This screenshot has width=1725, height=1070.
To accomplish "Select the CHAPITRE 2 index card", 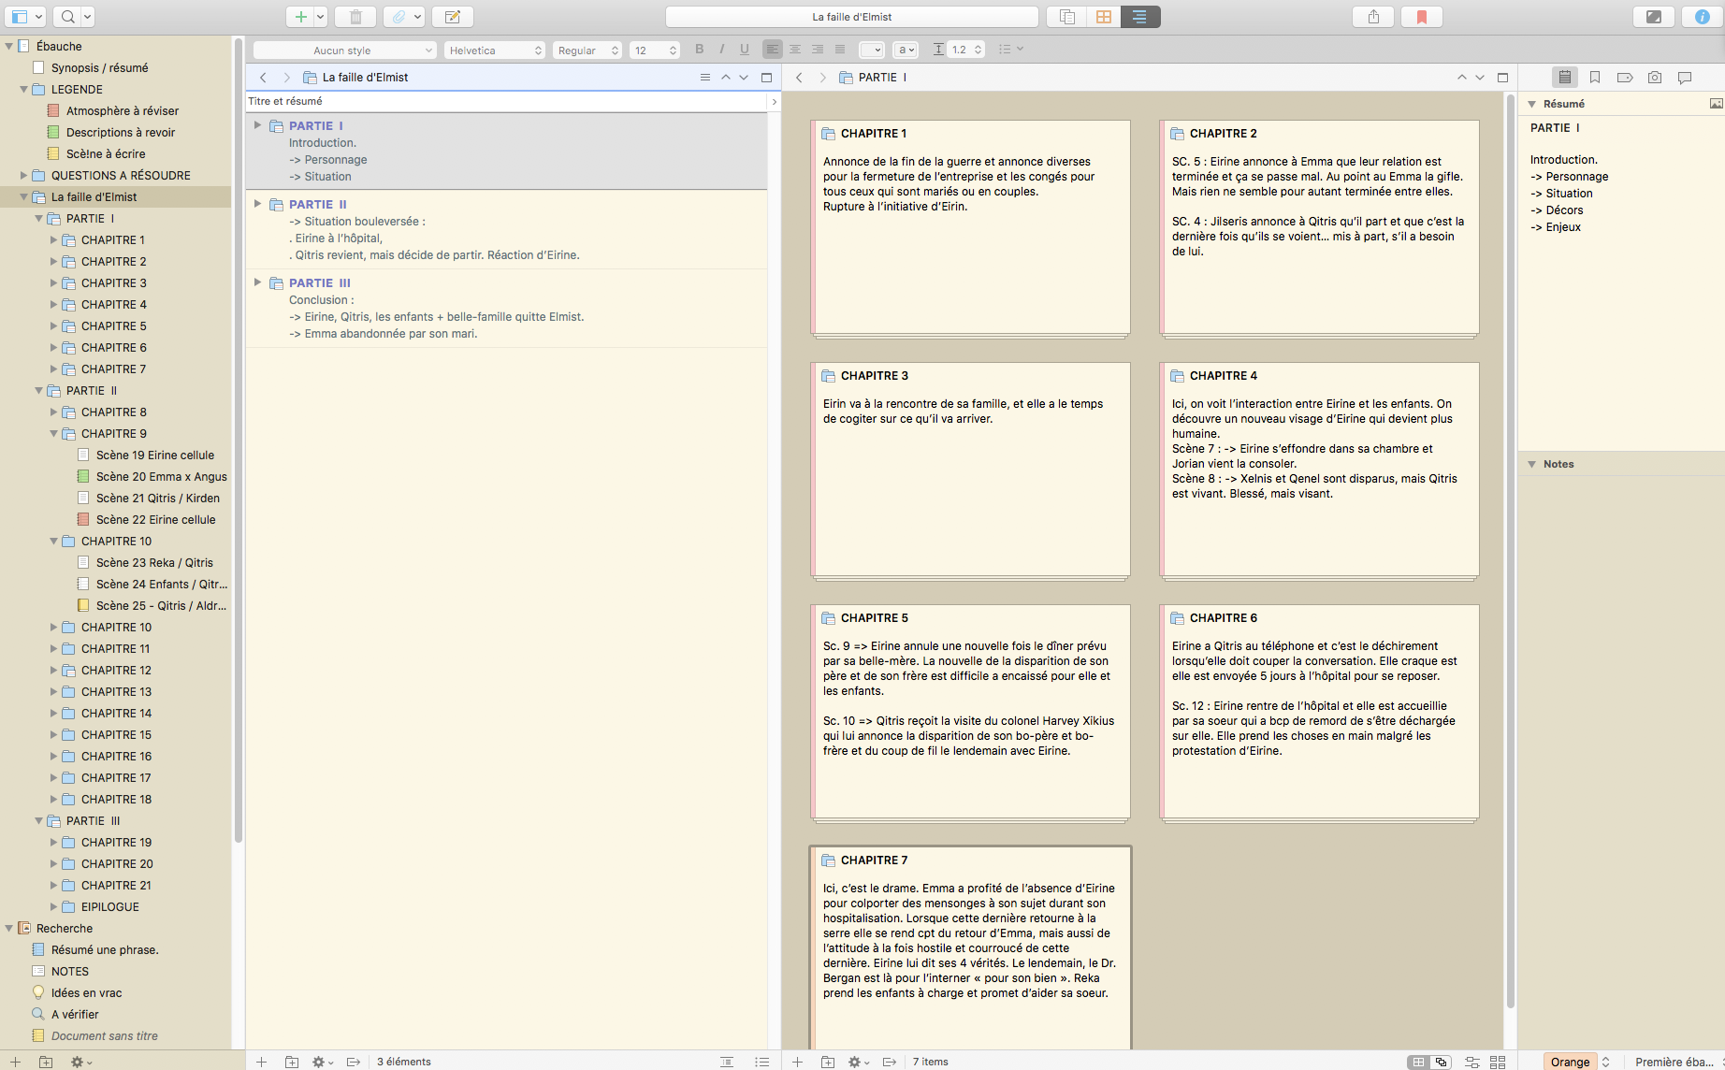I will click(1320, 226).
